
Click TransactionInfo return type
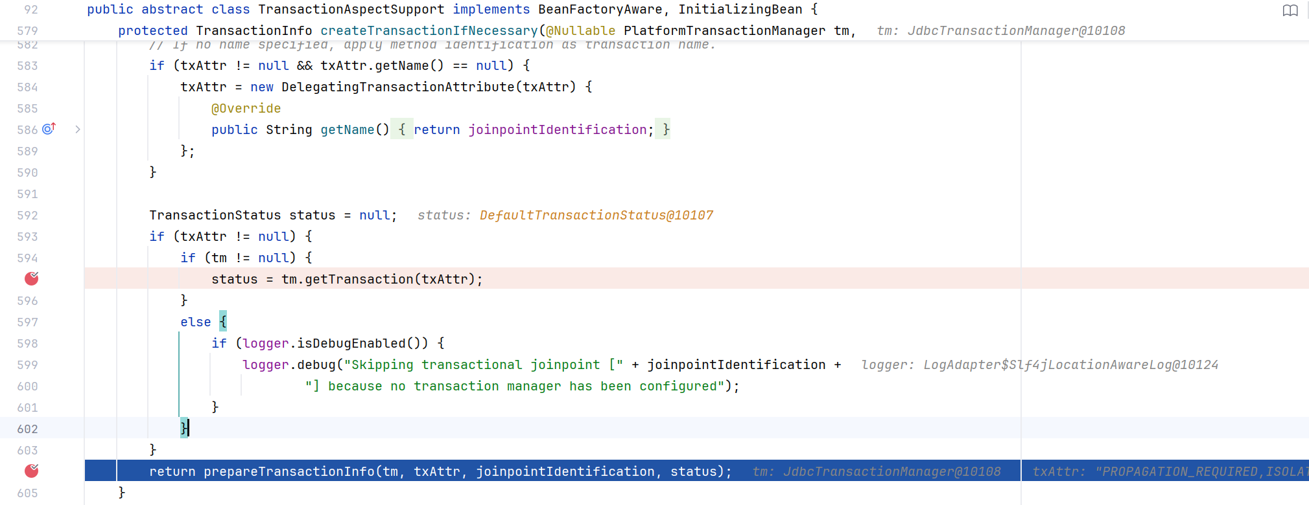coord(254,30)
